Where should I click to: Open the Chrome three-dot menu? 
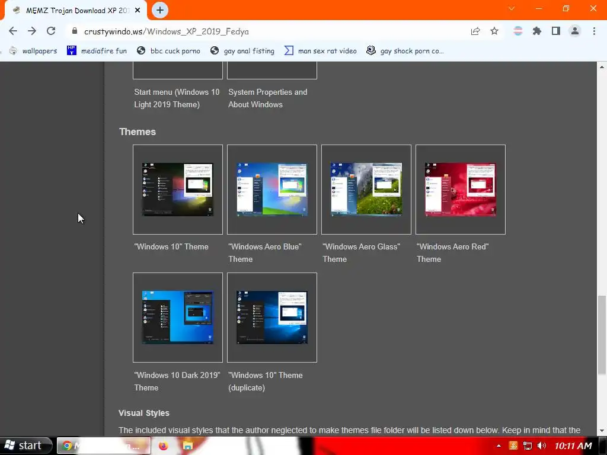pos(594,31)
